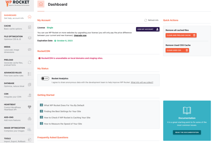Open How to Measure the Speed of Your Site

point(63,124)
